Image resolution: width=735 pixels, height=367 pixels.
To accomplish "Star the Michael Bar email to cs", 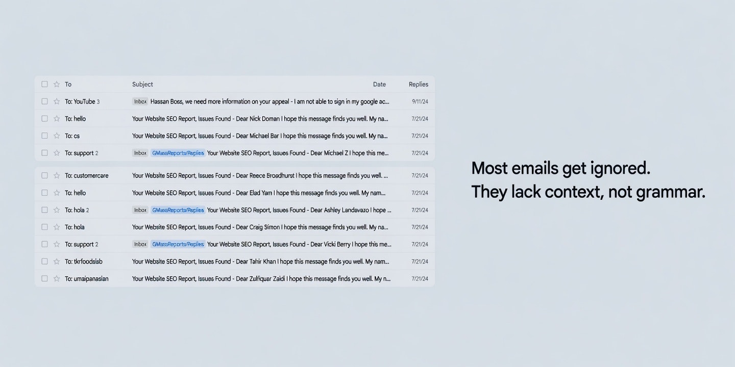I will [x=57, y=136].
